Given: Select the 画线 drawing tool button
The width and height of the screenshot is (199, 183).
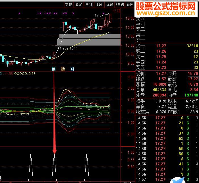Looking at the screenshot, I should click(89, 5).
